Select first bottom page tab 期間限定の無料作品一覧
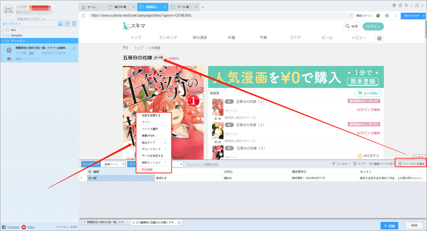Screen dimensions: 427x231 pyautogui.click(x=105, y=222)
